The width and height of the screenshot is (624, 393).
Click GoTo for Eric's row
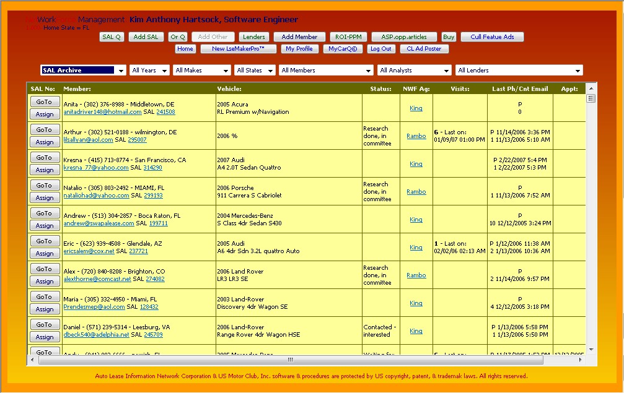[x=45, y=241]
